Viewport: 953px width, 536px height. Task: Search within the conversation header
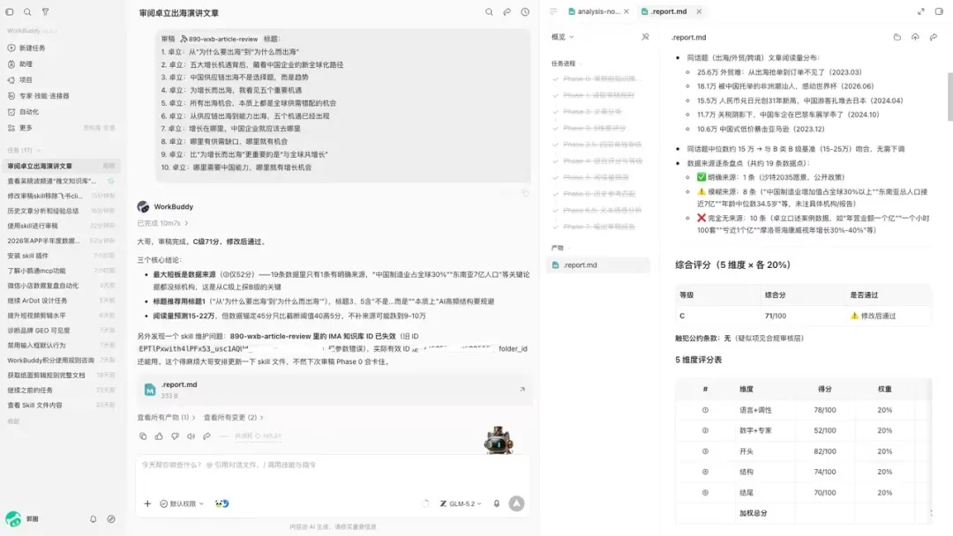pyautogui.click(x=489, y=12)
